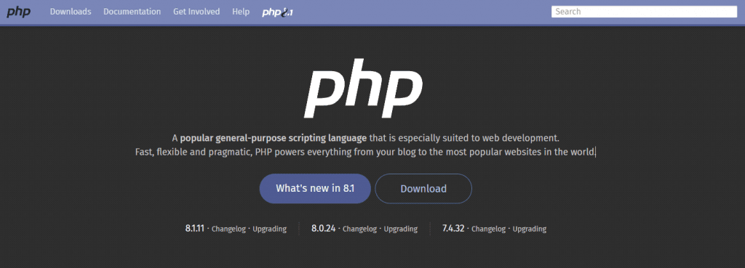Open the Changelog link for 8.1.11
The height and width of the screenshot is (268, 745).
pyautogui.click(x=228, y=229)
